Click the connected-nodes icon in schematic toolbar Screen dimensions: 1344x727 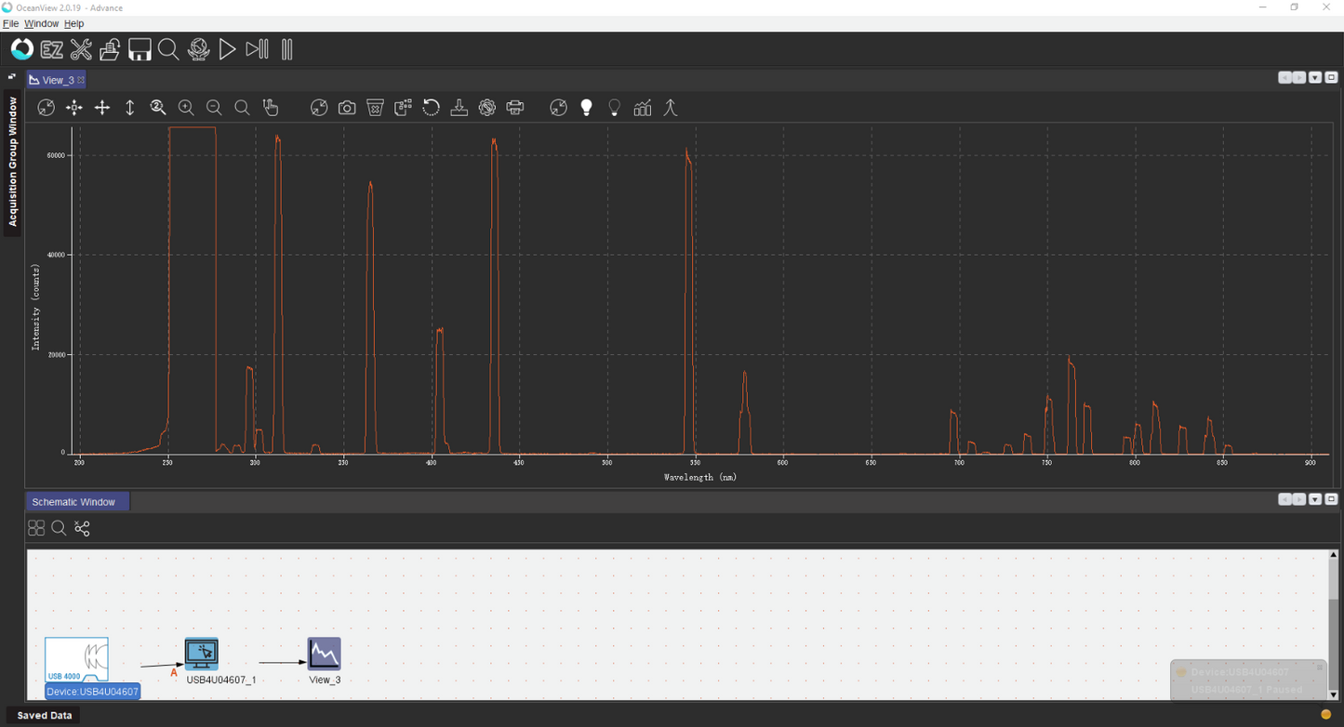(82, 528)
